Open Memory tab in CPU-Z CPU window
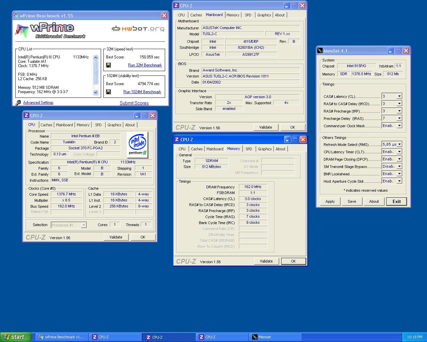This screenshot has height=342, width=427. coord(83,125)
